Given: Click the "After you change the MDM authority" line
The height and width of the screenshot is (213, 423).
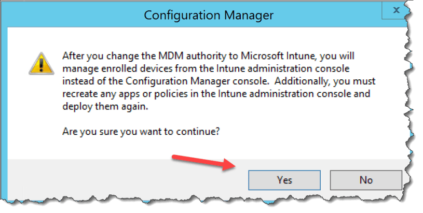Looking at the screenshot, I should 208,55.
